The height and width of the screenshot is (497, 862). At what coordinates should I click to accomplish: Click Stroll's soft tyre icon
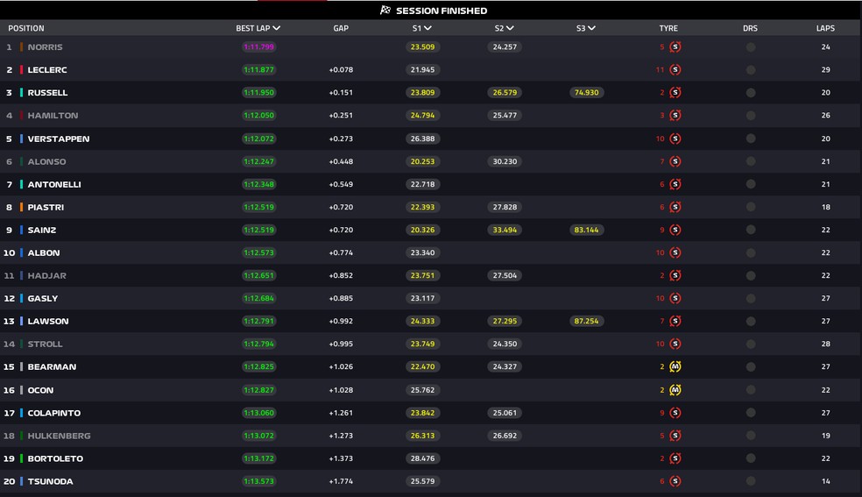point(675,344)
